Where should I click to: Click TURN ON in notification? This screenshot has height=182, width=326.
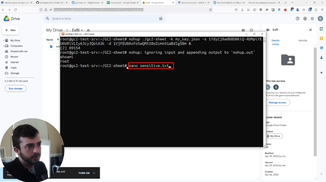84,173
